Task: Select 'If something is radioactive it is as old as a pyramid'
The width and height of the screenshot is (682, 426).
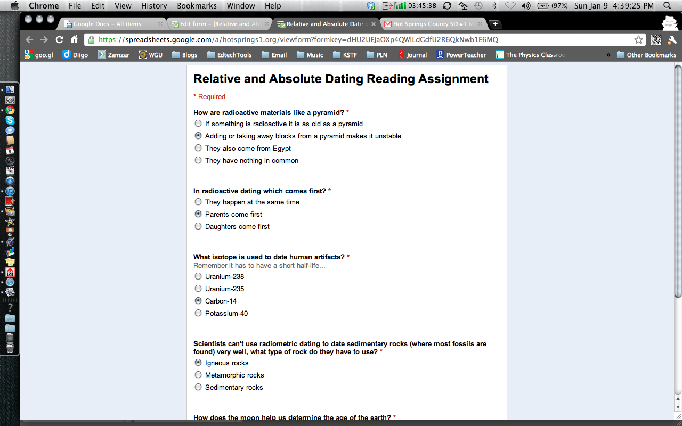Action: tap(198, 124)
